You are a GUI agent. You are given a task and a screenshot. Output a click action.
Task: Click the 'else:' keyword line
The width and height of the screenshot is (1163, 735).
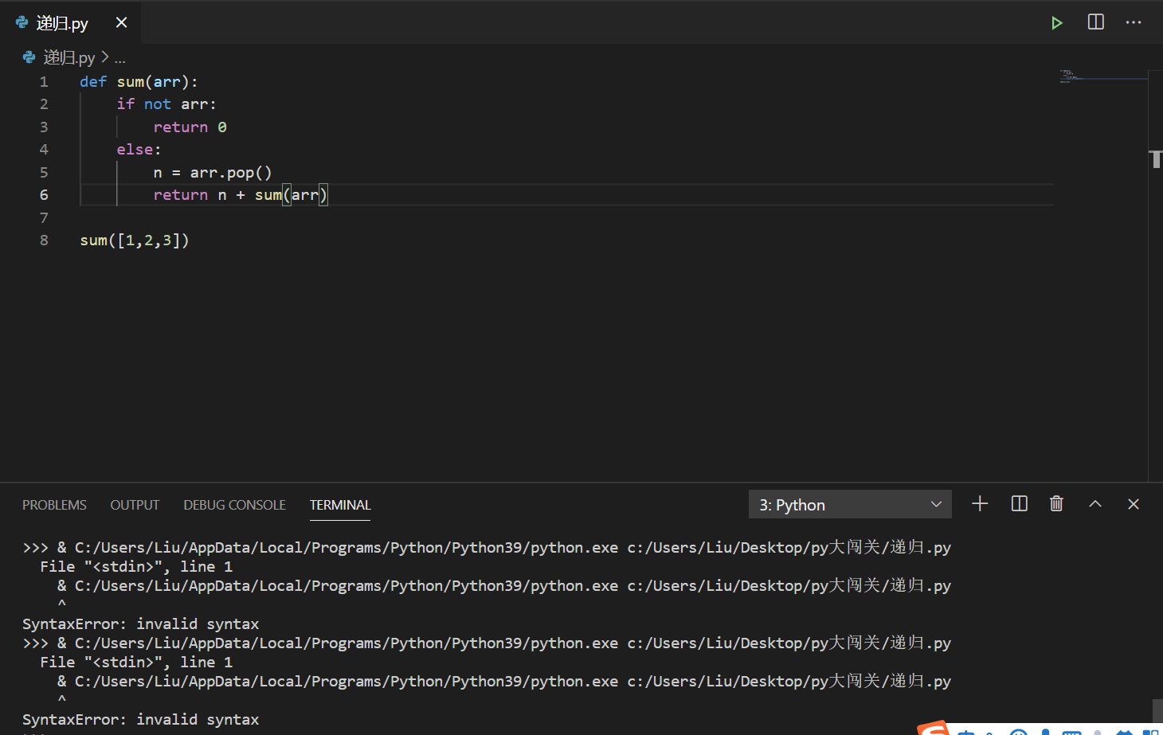[139, 150]
